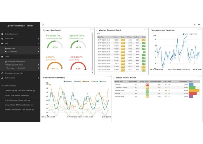Click the Station Metrics bar-chart icon
This screenshot has width=203, height=144.
2,78
